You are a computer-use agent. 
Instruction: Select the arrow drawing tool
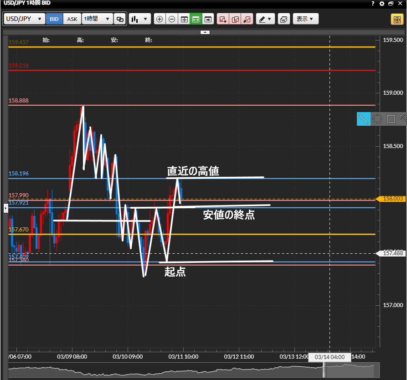click(x=403, y=119)
